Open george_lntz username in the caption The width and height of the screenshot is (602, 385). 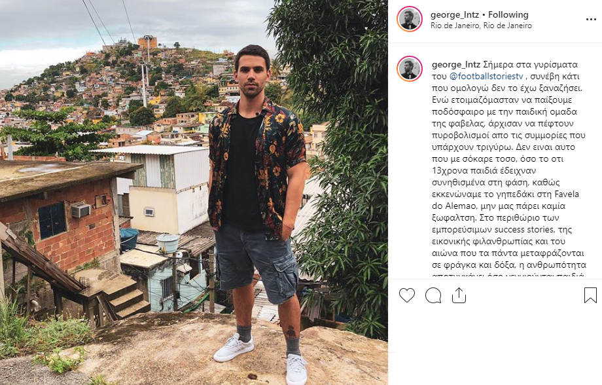(455, 64)
